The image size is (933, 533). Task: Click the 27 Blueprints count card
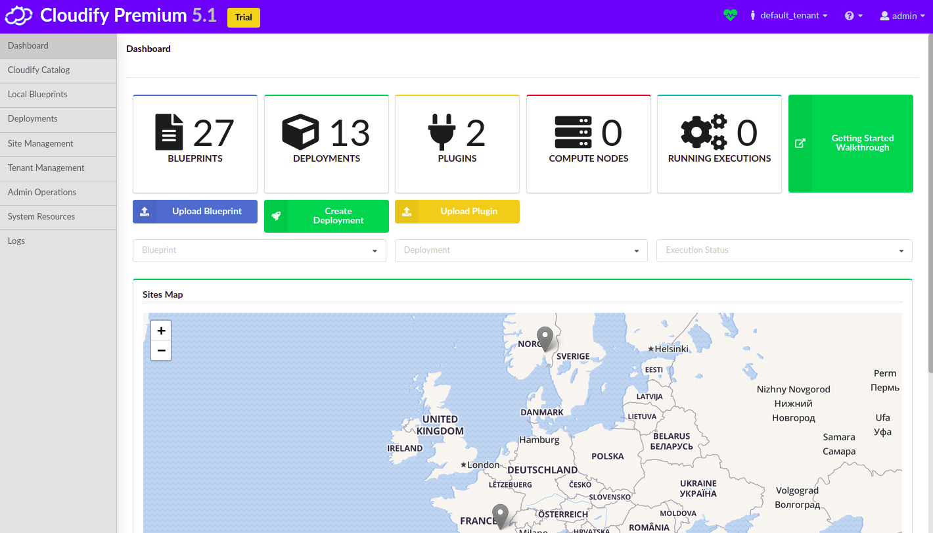pos(195,144)
